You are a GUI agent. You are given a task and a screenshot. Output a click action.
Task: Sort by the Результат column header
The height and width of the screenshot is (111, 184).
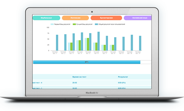click(123, 77)
